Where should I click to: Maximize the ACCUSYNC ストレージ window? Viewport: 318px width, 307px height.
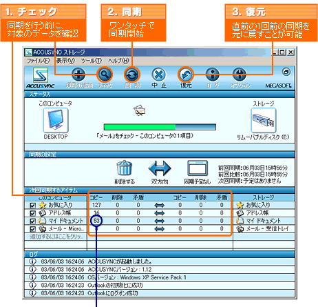point(282,52)
